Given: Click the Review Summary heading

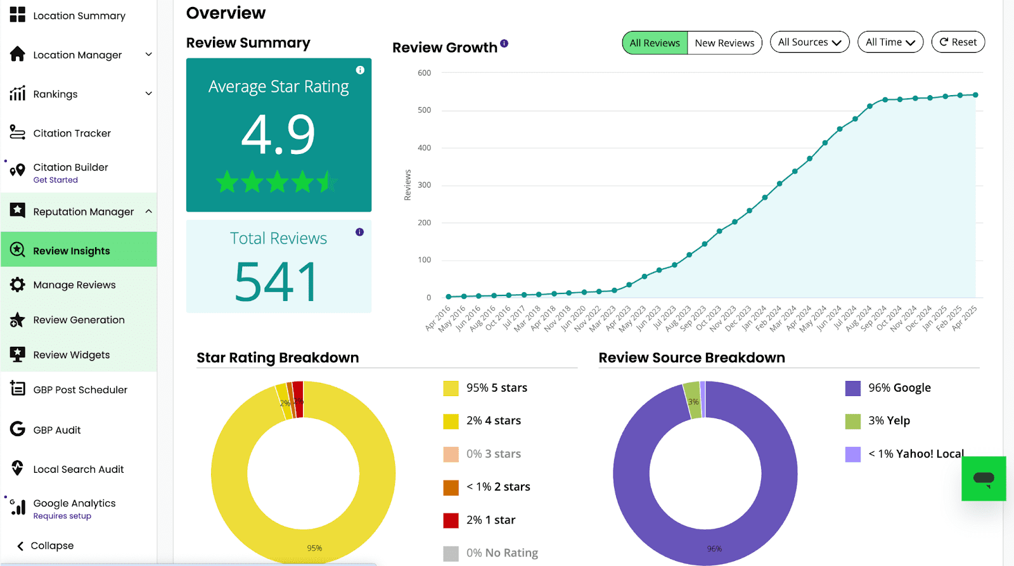Looking at the screenshot, I should coord(248,42).
